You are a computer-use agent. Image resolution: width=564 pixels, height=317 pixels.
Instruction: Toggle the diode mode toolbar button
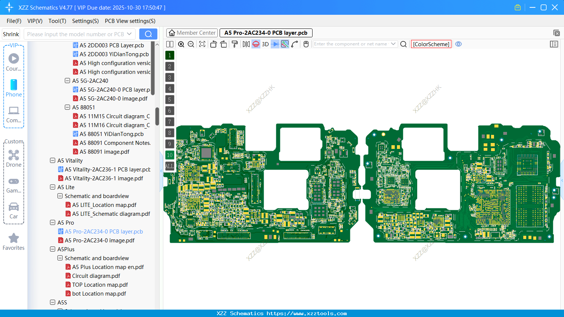pos(274,44)
